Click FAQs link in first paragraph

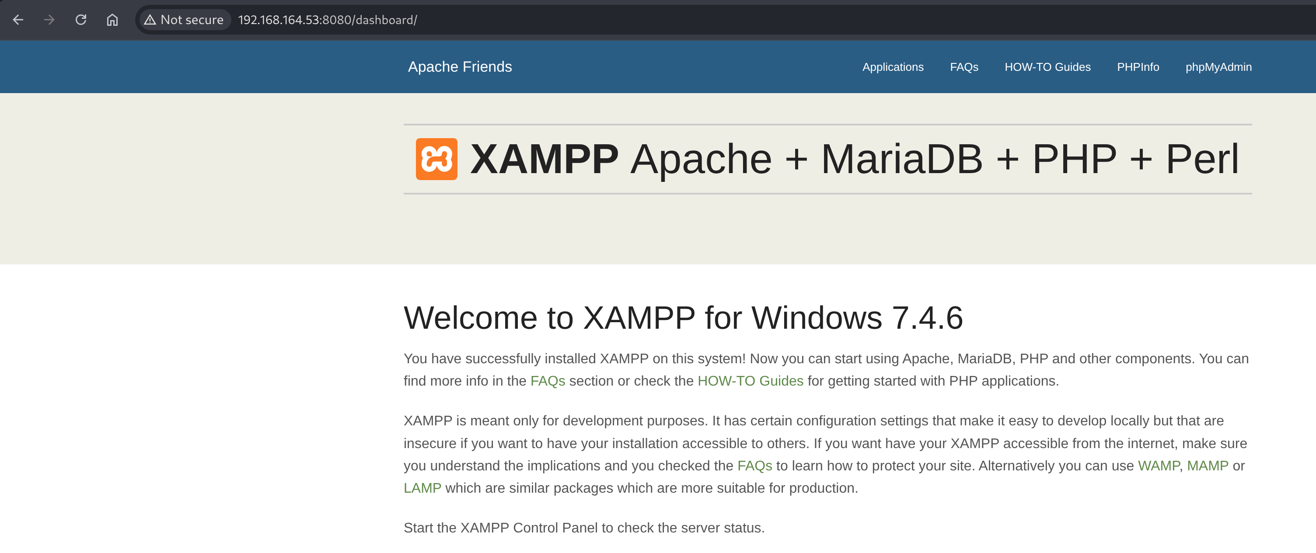click(x=547, y=381)
